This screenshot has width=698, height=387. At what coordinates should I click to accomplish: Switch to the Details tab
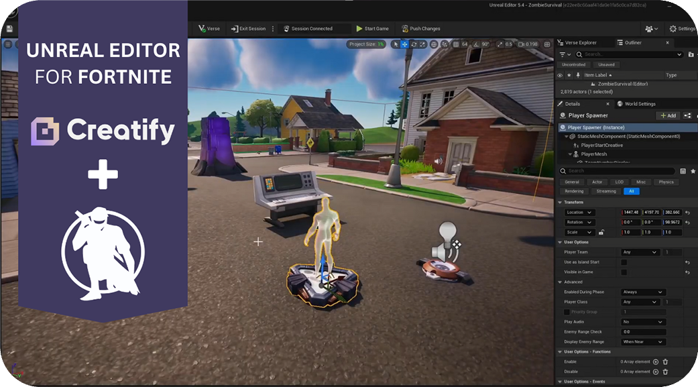573,104
